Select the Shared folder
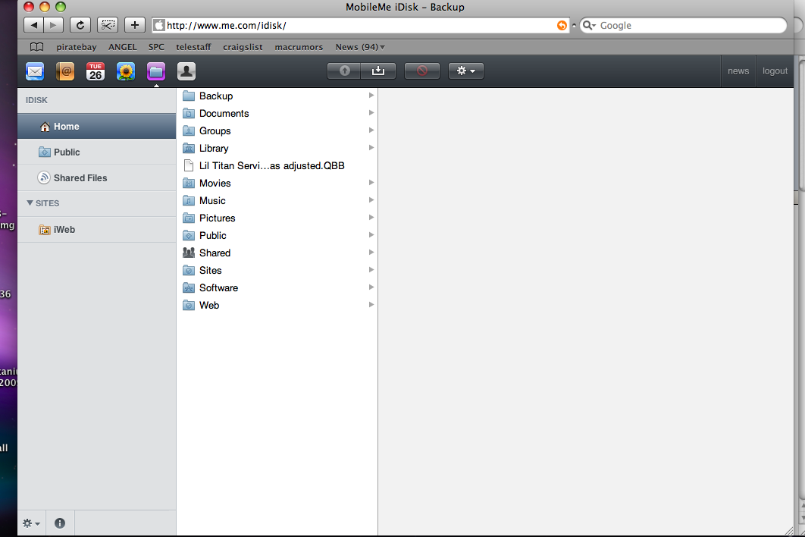The height and width of the screenshot is (537, 805). pos(277,253)
